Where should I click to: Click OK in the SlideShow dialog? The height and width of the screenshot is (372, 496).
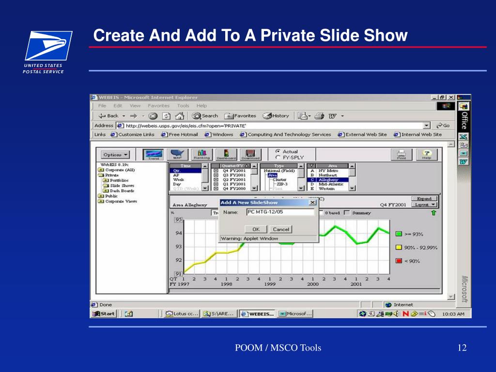click(256, 229)
